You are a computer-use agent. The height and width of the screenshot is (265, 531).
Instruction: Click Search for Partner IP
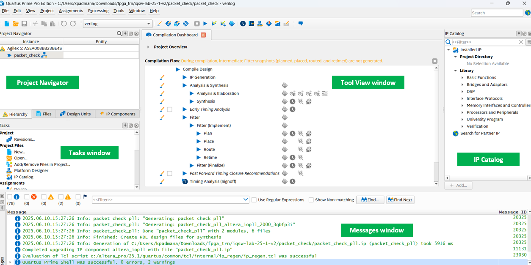pos(480,134)
